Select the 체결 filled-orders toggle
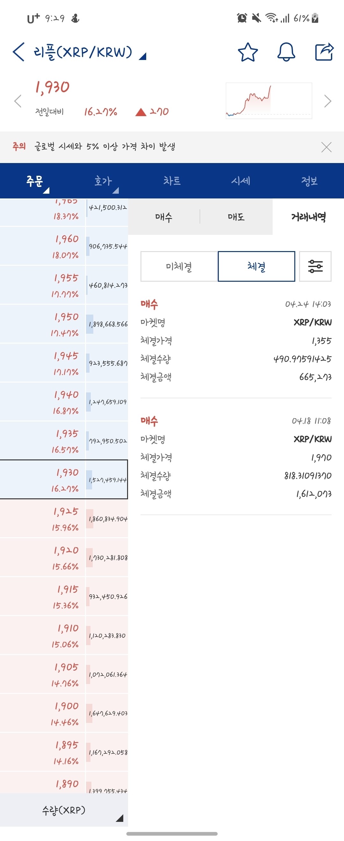This screenshot has height=841, width=344. coord(257,266)
